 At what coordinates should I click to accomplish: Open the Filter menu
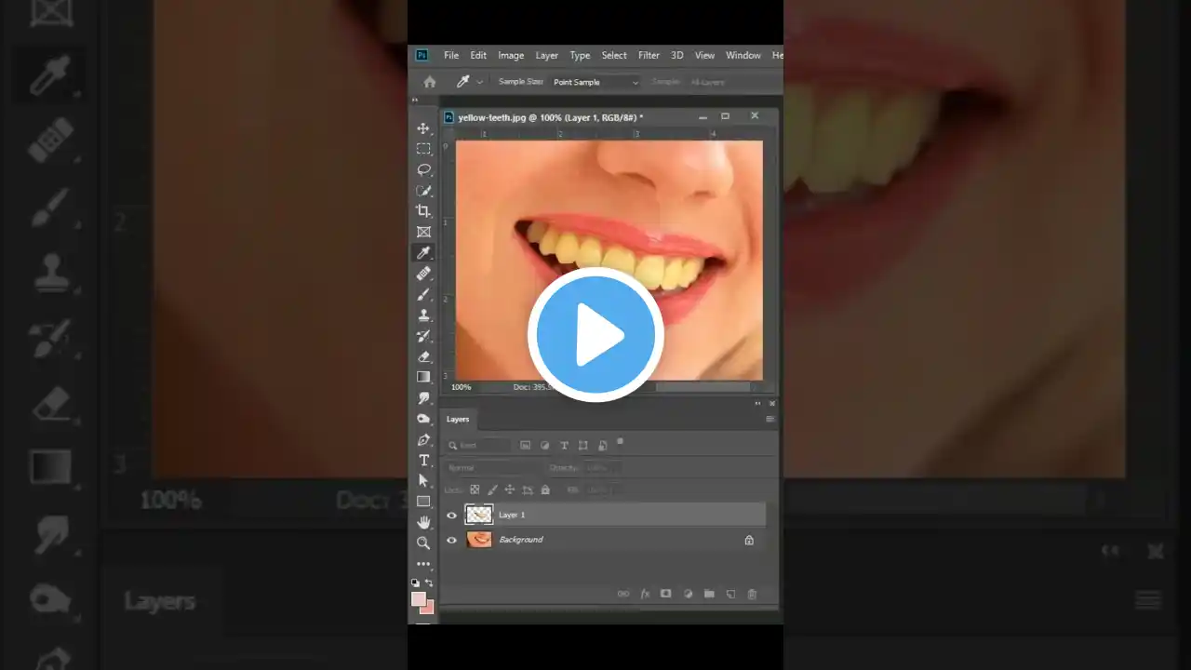coord(649,55)
